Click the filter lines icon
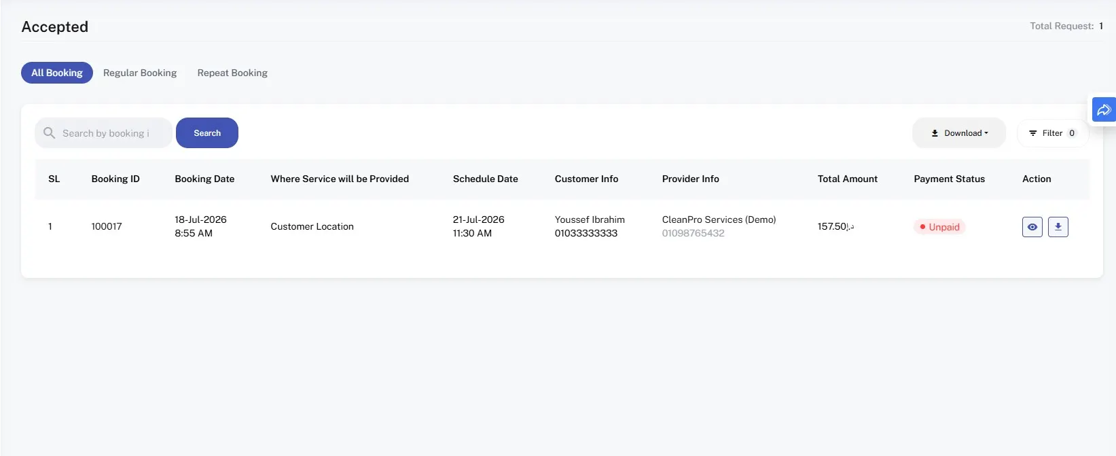1116x456 pixels. point(1032,133)
